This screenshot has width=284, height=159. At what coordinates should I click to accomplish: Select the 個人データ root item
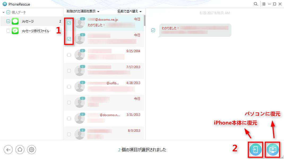click(19, 12)
